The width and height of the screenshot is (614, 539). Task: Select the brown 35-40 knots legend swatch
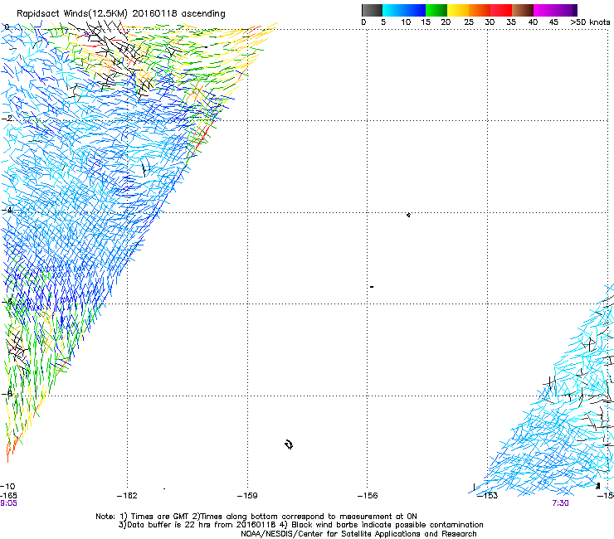tap(523, 10)
